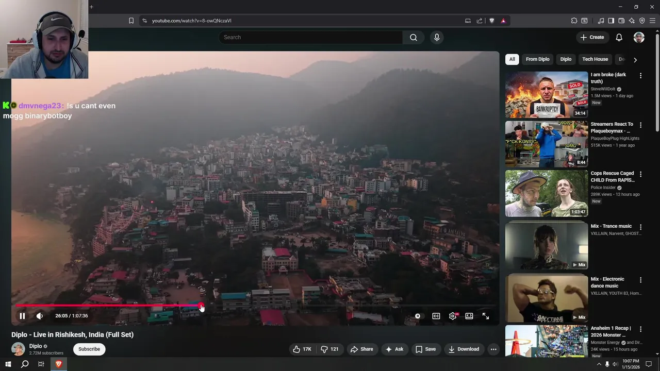Viewport: 660px width, 371px height.
Task: Open the Windows Start menu
Action: point(8,364)
